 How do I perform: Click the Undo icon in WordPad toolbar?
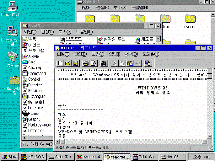tap(138, 63)
